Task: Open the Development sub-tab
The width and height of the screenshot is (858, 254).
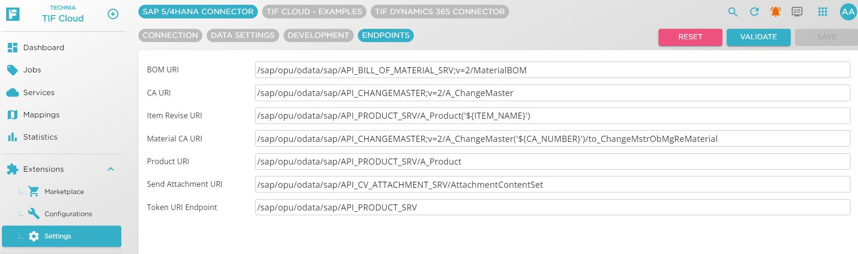Action: pos(319,35)
